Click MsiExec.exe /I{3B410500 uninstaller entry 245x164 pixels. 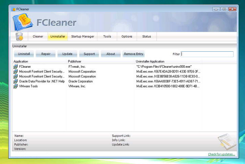point(168,86)
